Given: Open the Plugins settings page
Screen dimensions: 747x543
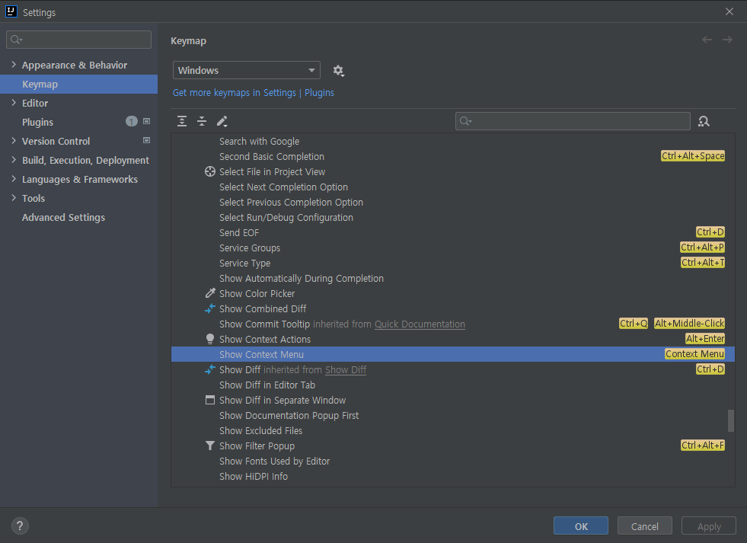Looking at the screenshot, I should tap(37, 123).
